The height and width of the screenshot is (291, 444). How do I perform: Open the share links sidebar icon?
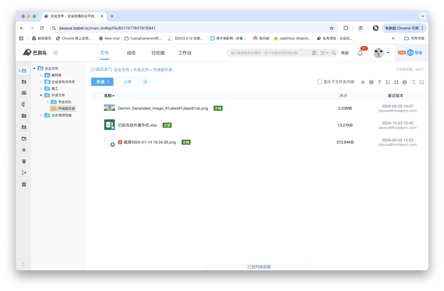[x=24, y=173]
